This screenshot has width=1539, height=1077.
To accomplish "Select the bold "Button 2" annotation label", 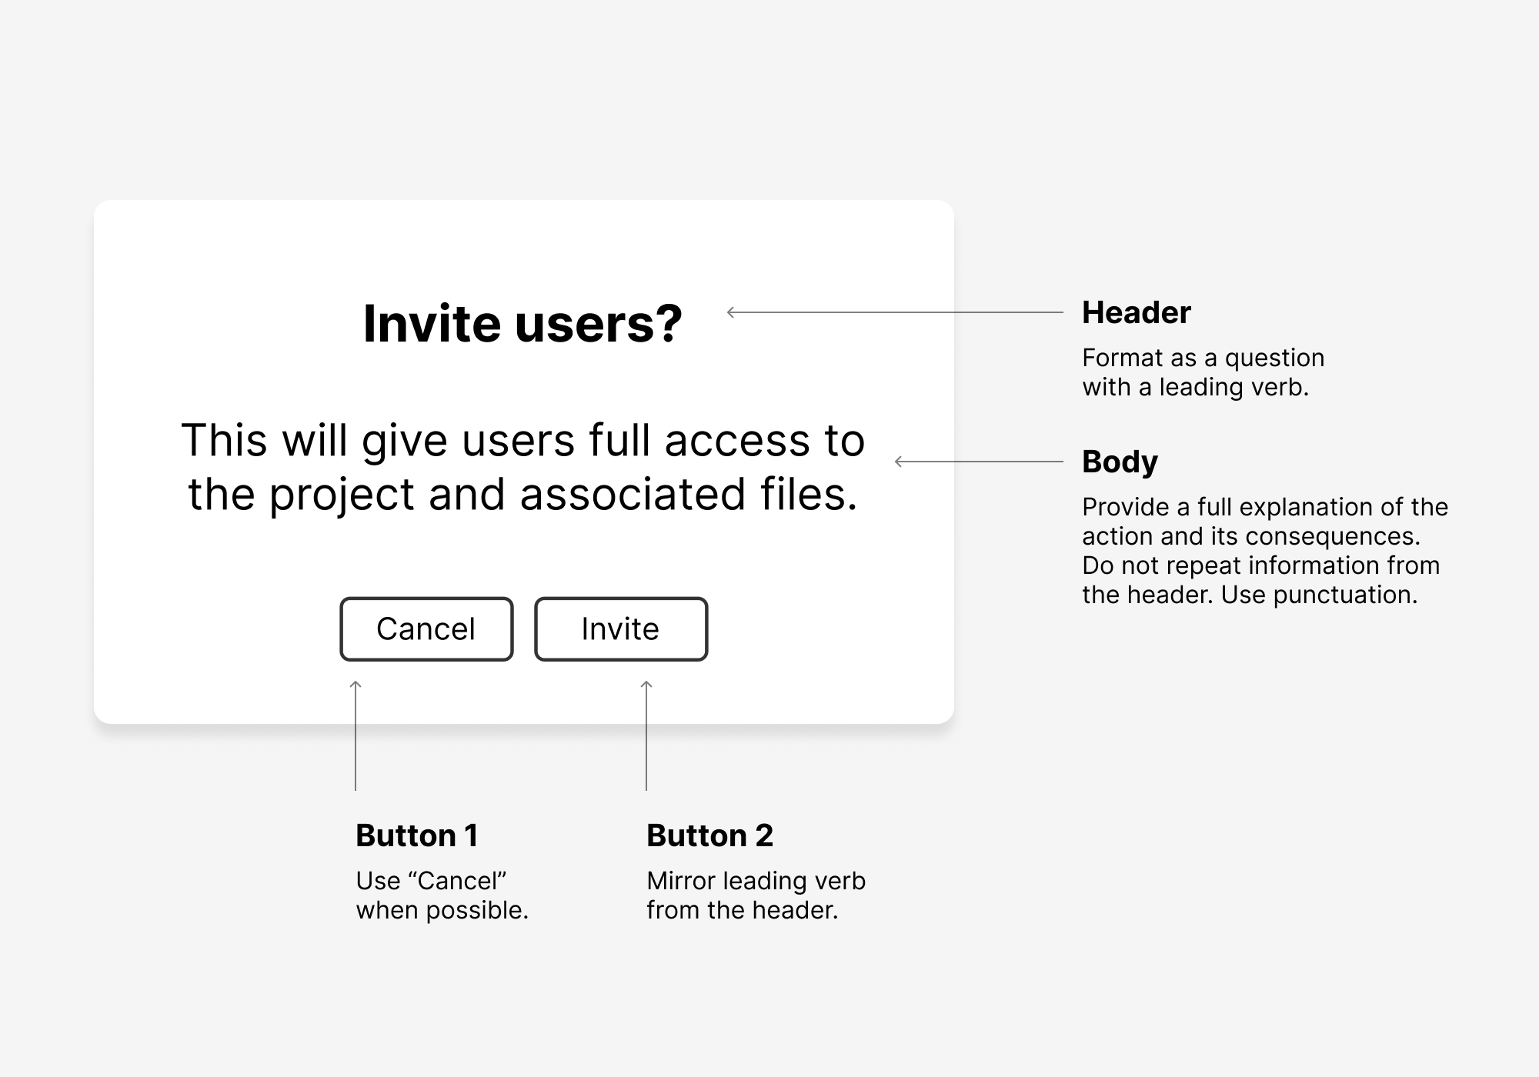I will coord(709,835).
